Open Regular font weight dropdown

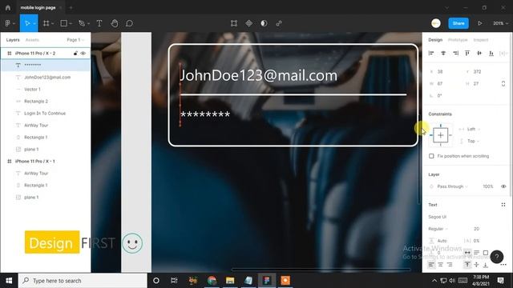point(438,229)
